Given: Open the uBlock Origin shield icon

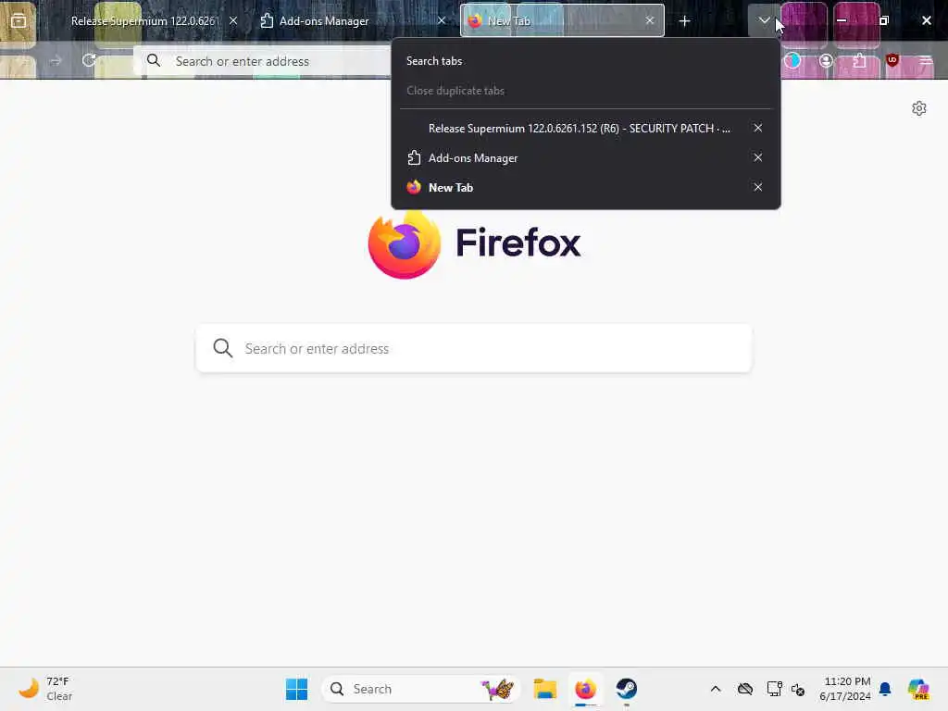Looking at the screenshot, I should [x=892, y=60].
